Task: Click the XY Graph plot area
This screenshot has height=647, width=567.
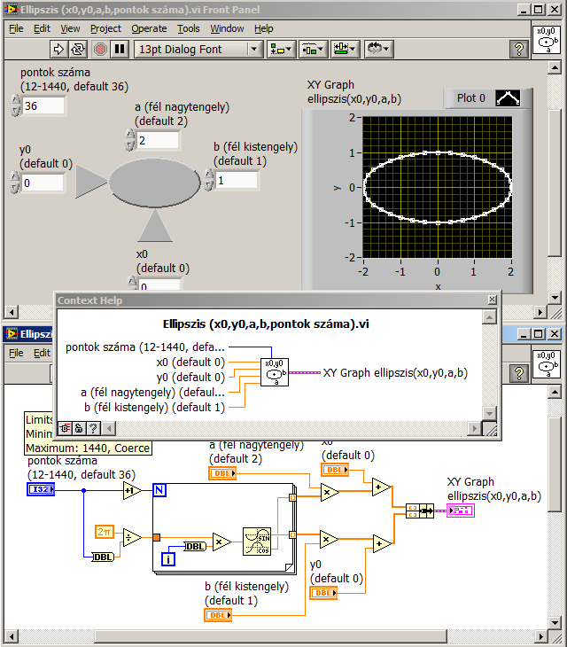Action: coord(438,187)
